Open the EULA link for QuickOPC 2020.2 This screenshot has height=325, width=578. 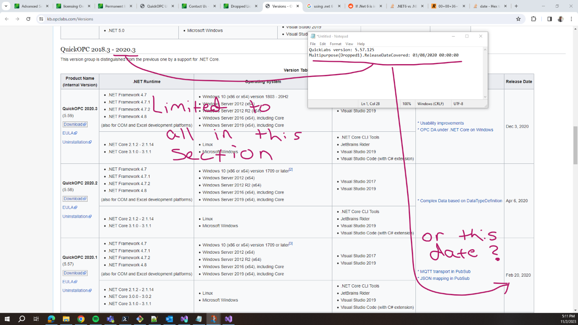click(70, 208)
